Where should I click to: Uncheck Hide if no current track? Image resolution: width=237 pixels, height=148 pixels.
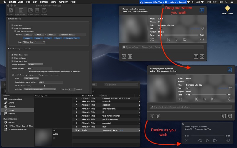(x=15, y=31)
